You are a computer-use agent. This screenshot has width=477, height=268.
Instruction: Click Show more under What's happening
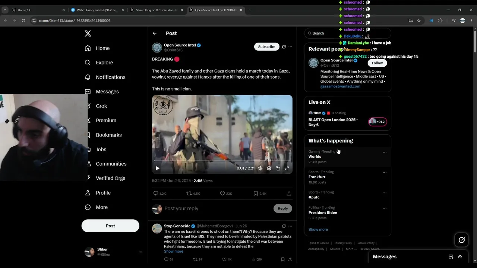[318, 230]
